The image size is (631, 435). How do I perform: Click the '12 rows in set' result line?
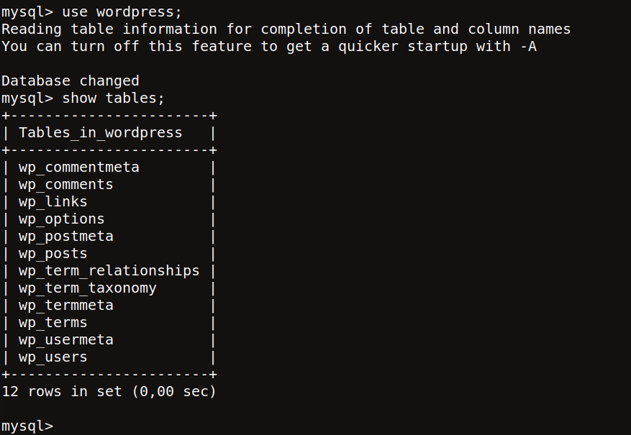(109, 392)
